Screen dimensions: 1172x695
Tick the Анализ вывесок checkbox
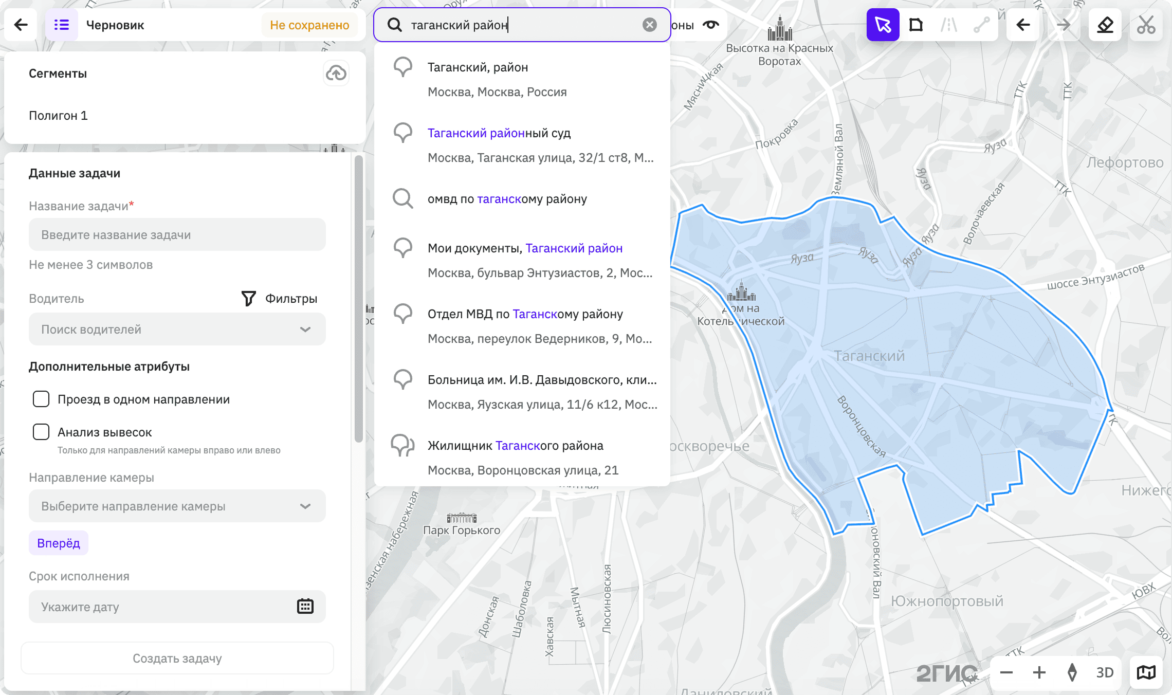41,432
